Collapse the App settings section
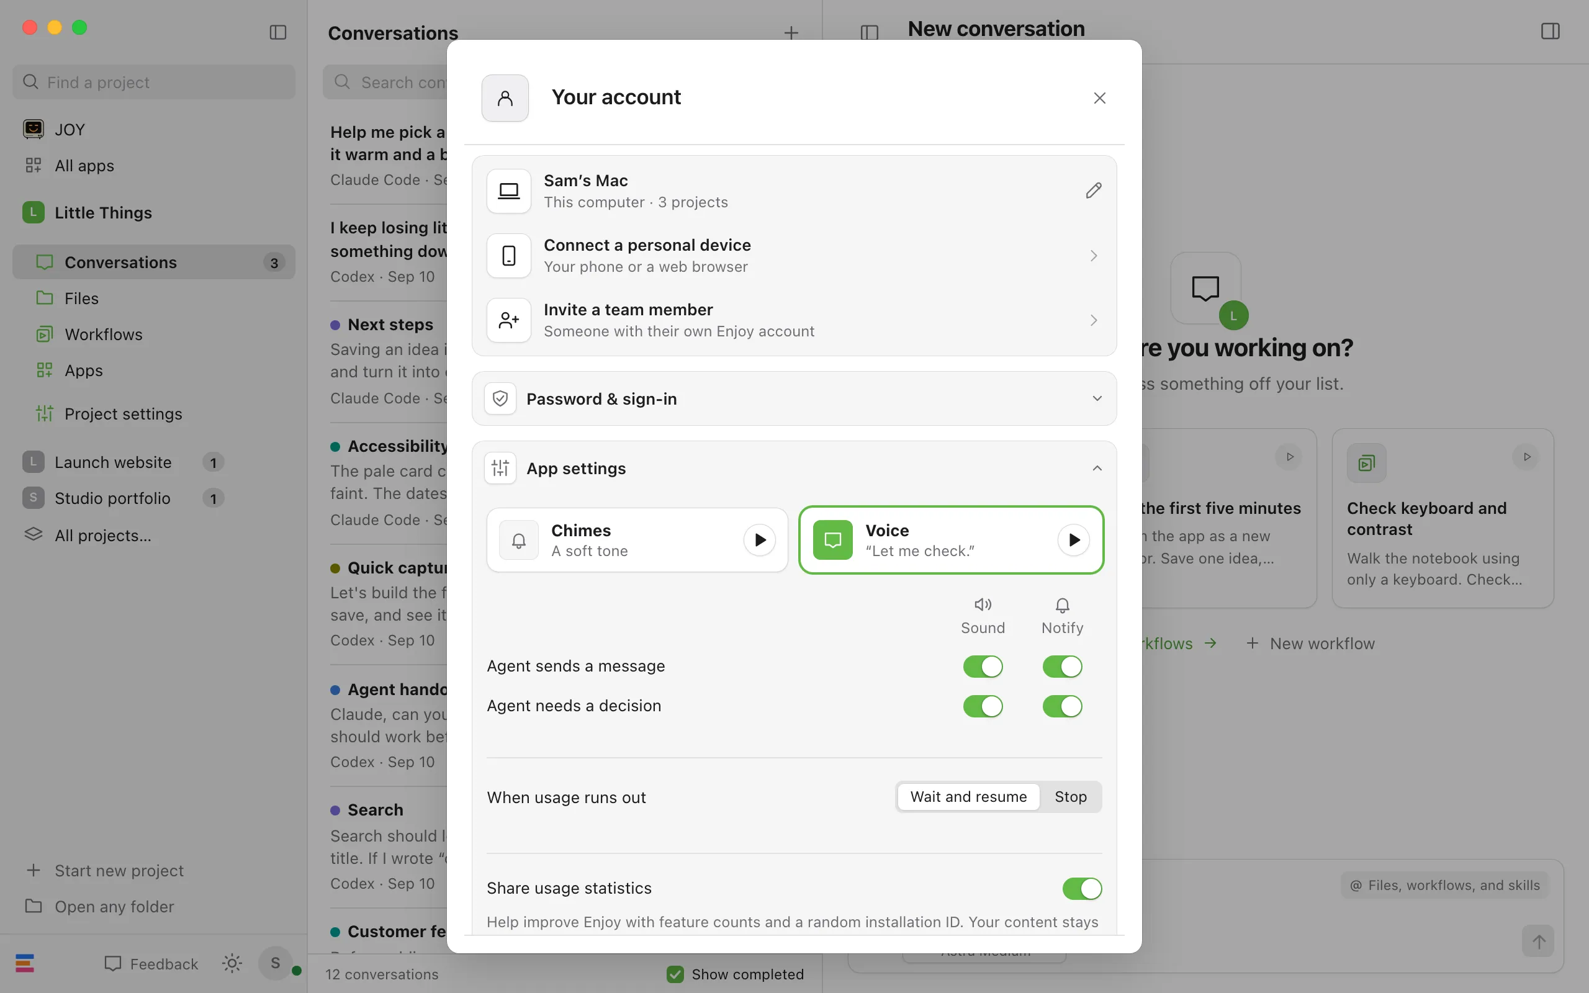 click(x=794, y=468)
